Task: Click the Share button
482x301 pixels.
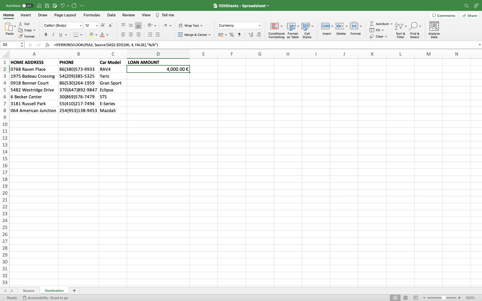Action: click(x=469, y=15)
